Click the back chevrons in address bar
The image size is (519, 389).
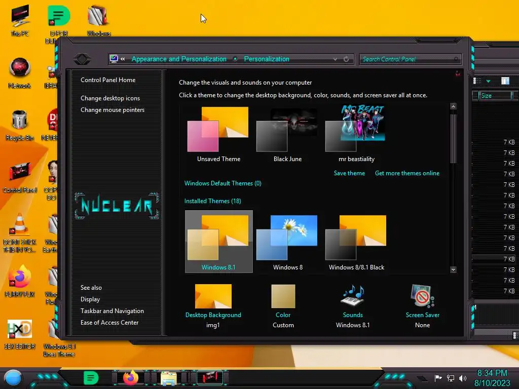pyautogui.click(x=123, y=59)
